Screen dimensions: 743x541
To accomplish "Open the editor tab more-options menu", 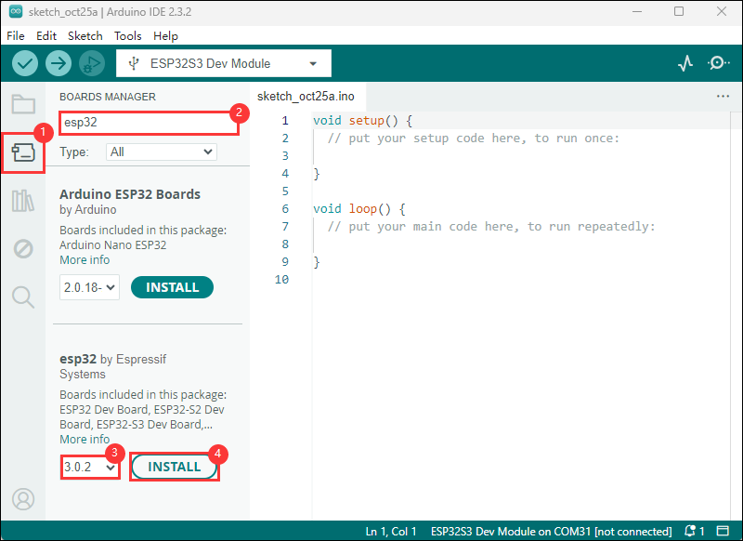I will point(723,97).
